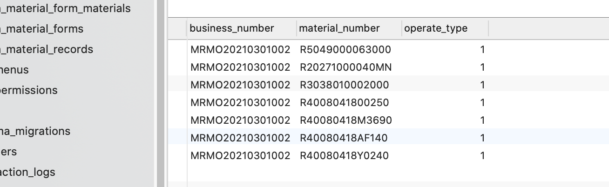Select cell with material number R5049000063000

345,50
